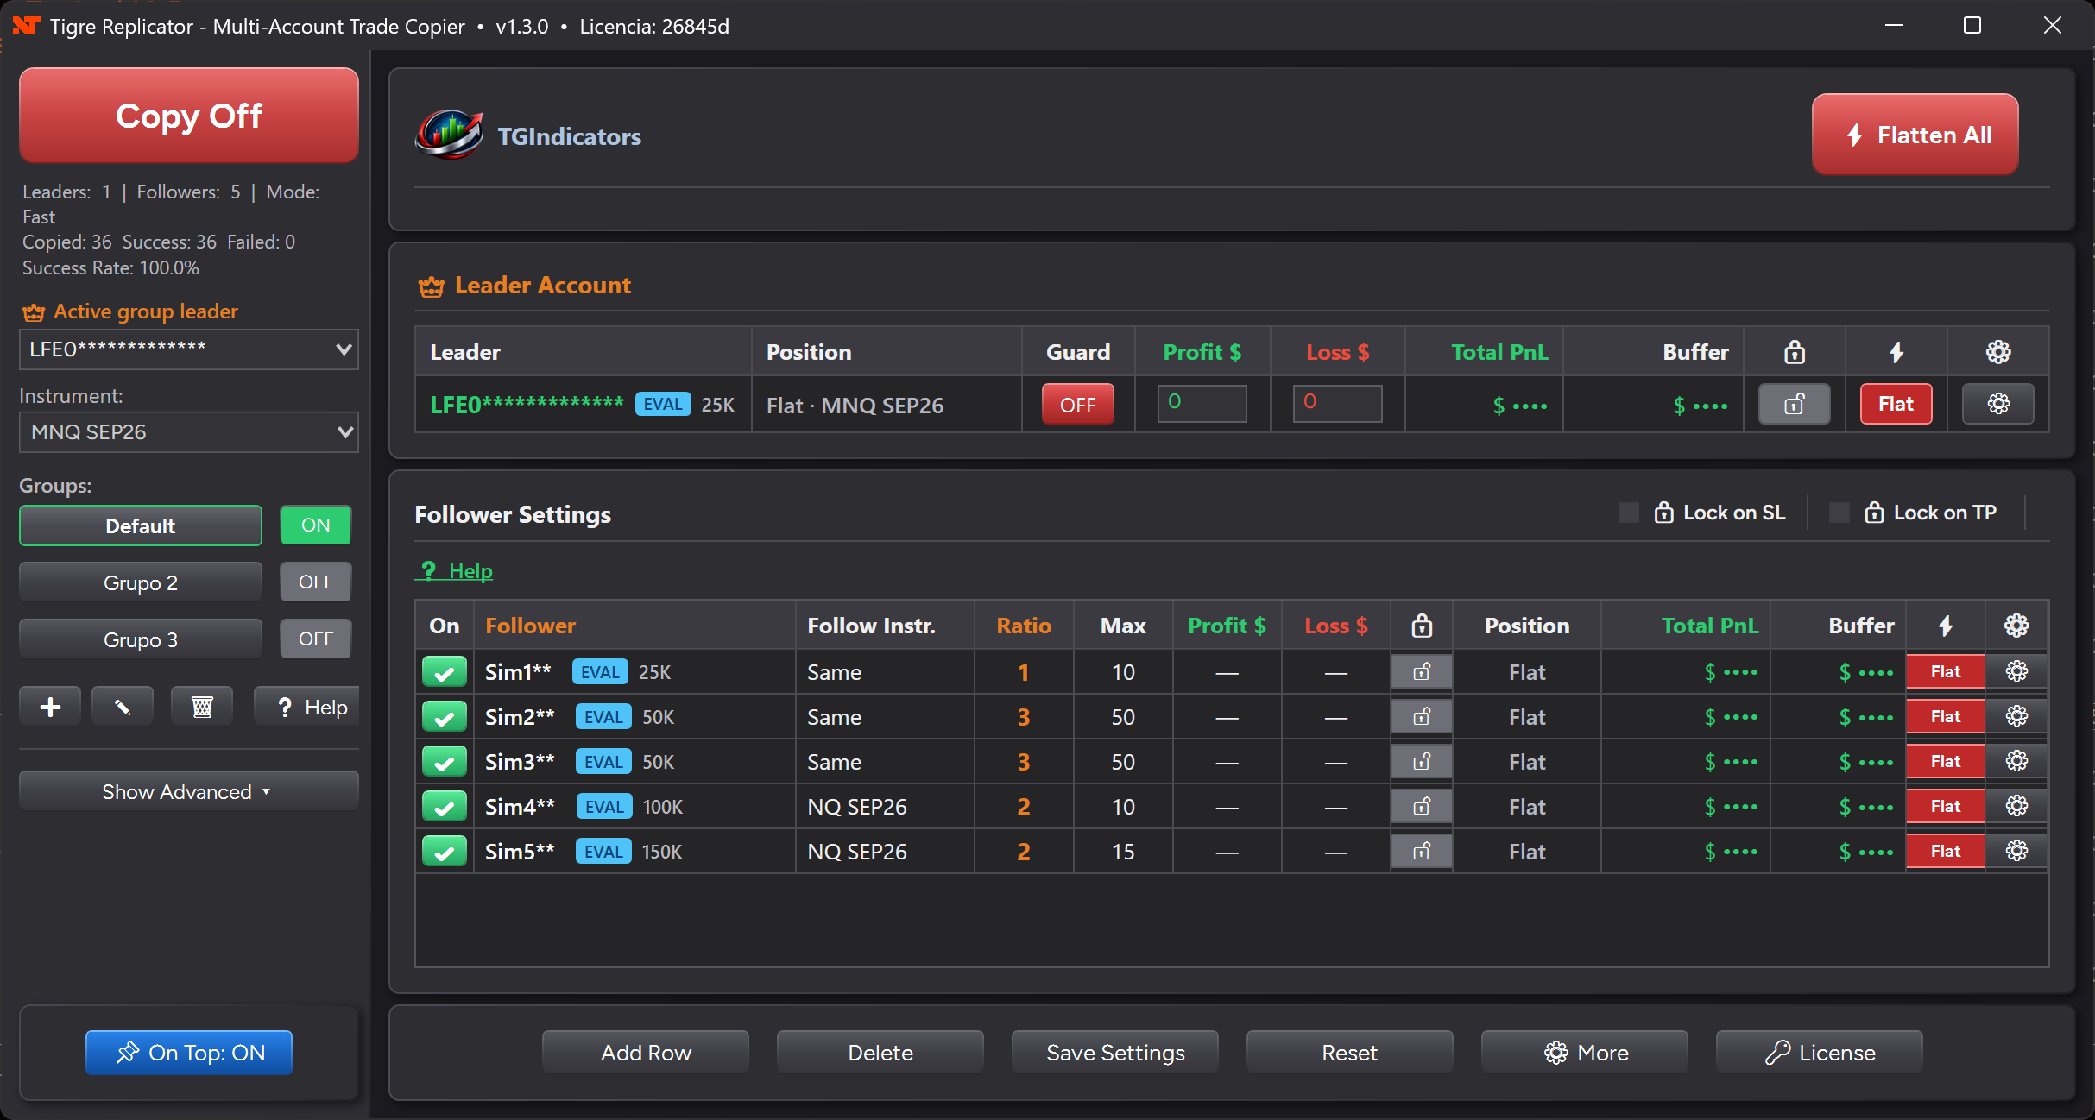Click the leader Total PnL hidden value

[x=1520, y=405]
